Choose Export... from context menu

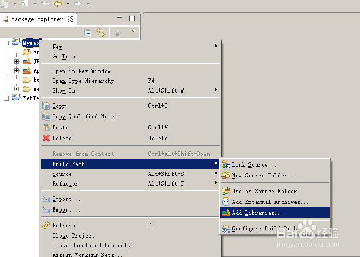click(x=130, y=210)
